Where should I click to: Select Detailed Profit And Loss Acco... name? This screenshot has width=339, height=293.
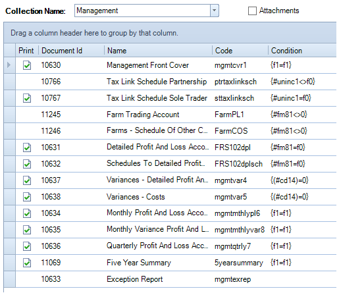158,147
